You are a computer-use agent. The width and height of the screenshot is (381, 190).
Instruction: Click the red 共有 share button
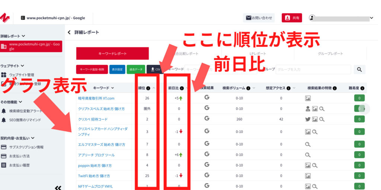(292, 18)
